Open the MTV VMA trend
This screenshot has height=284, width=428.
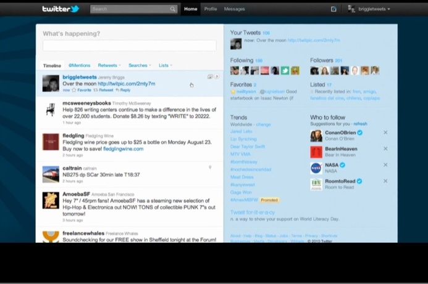tap(240, 154)
